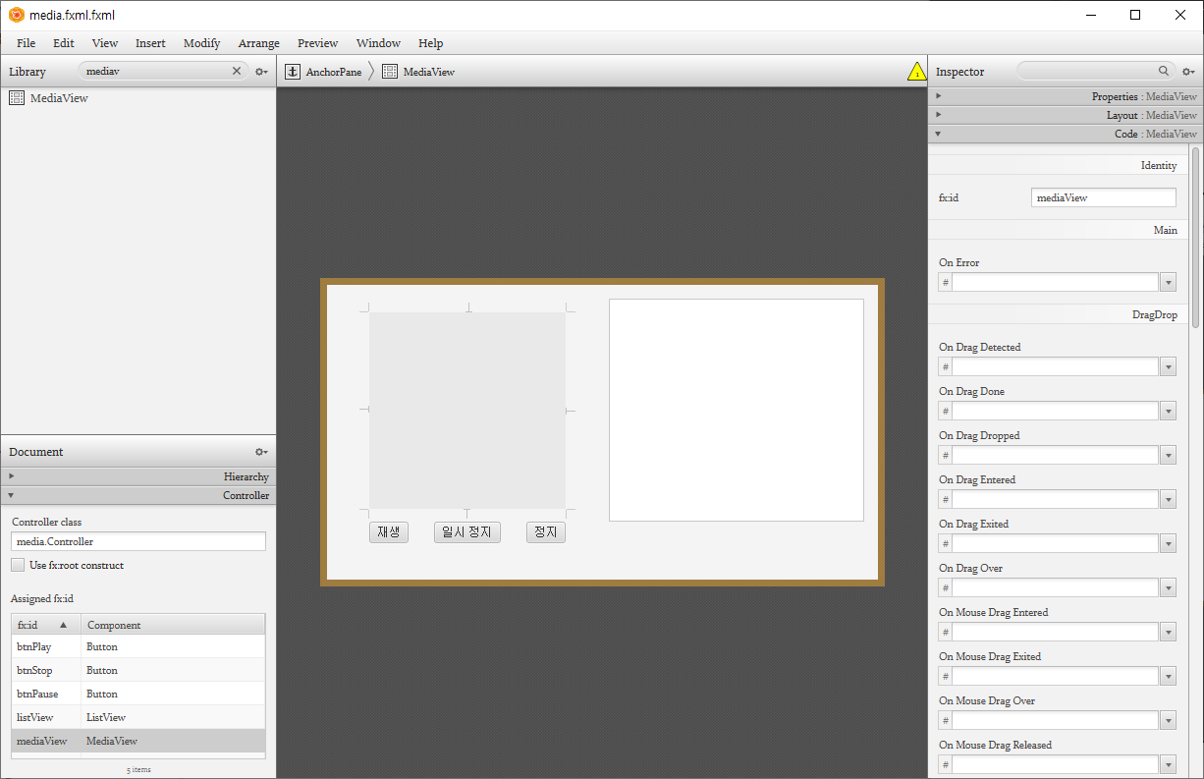Viewport: 1204px width, 779px height.
Task: Click the Inspector search magnifier icon
Action: coord(1164,71)
